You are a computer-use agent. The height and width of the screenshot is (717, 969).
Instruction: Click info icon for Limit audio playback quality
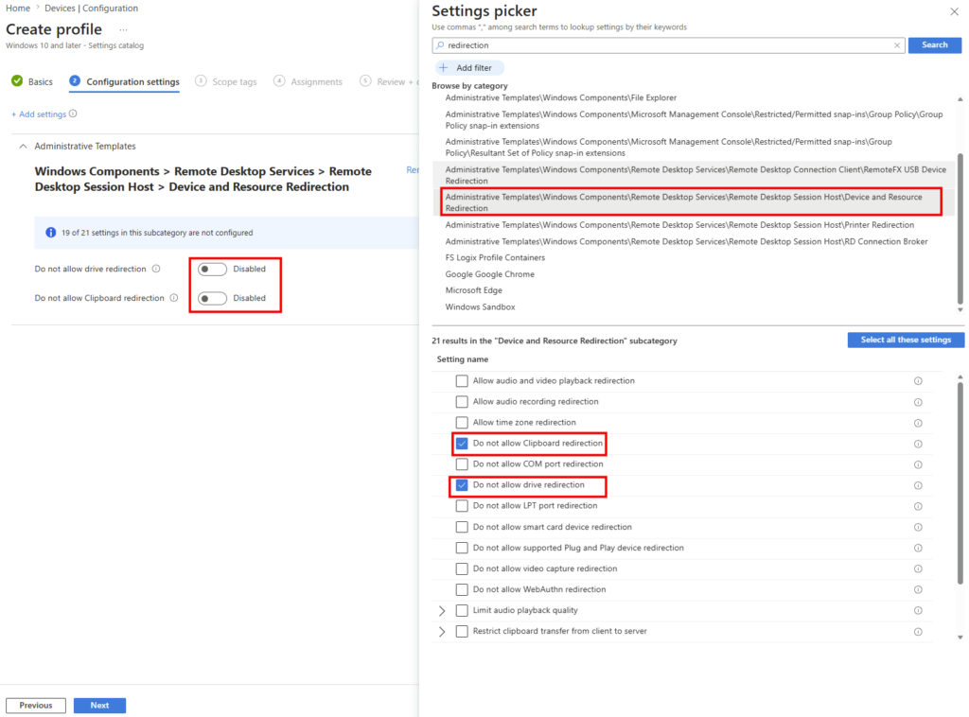[918, 611]
